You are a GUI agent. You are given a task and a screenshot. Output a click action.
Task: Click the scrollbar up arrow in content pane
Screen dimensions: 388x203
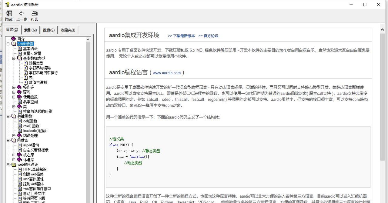[383, 29]
